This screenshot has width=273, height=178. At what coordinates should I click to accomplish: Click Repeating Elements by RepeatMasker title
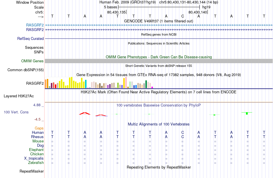pyautogui.click(x=159, y=167)
